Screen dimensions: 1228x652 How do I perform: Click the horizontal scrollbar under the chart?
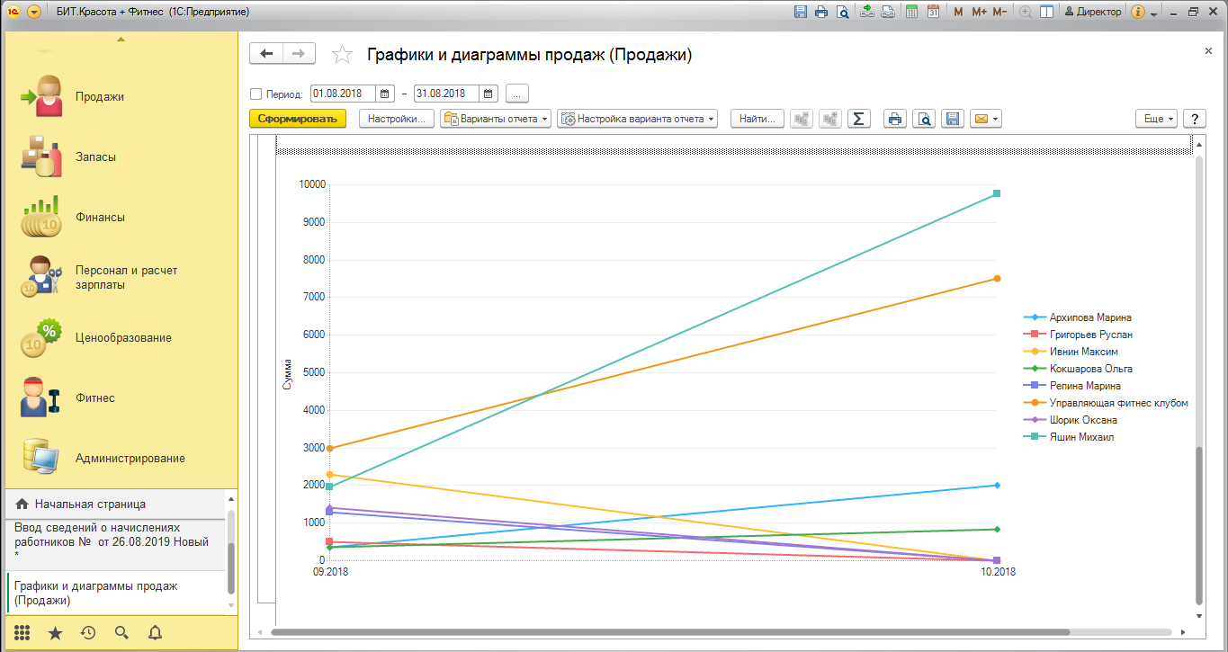720,632
